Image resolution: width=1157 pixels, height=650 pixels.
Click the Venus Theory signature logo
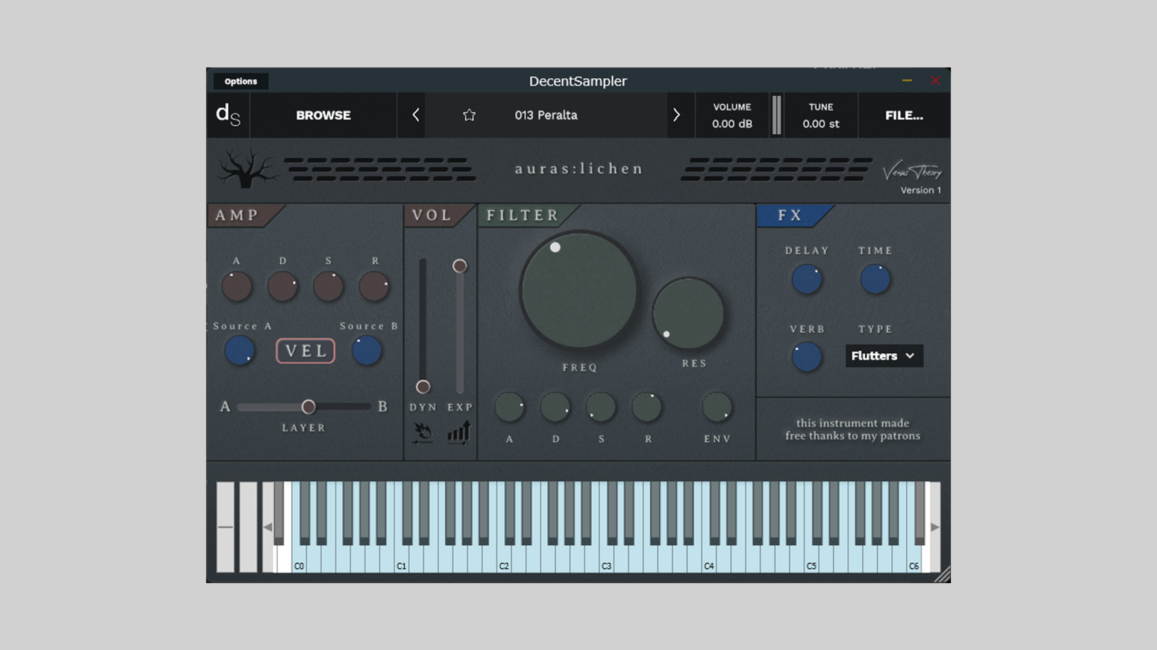[912, 172]
